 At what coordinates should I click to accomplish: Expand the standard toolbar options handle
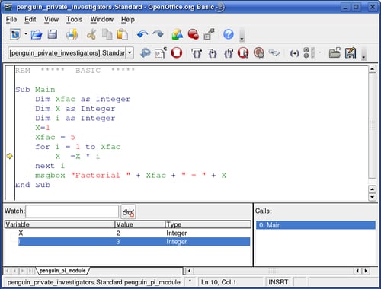pyautogui.click(x=242, y=35)
